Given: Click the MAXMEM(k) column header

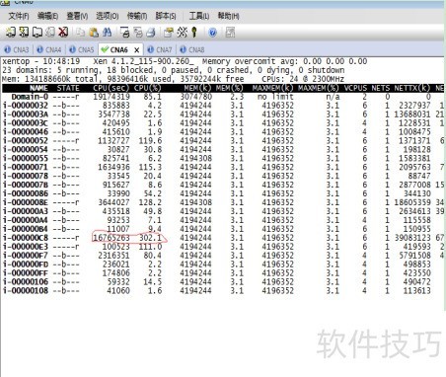Looking at the screenshot, I should pyautogui.click(x=272, y=88).
